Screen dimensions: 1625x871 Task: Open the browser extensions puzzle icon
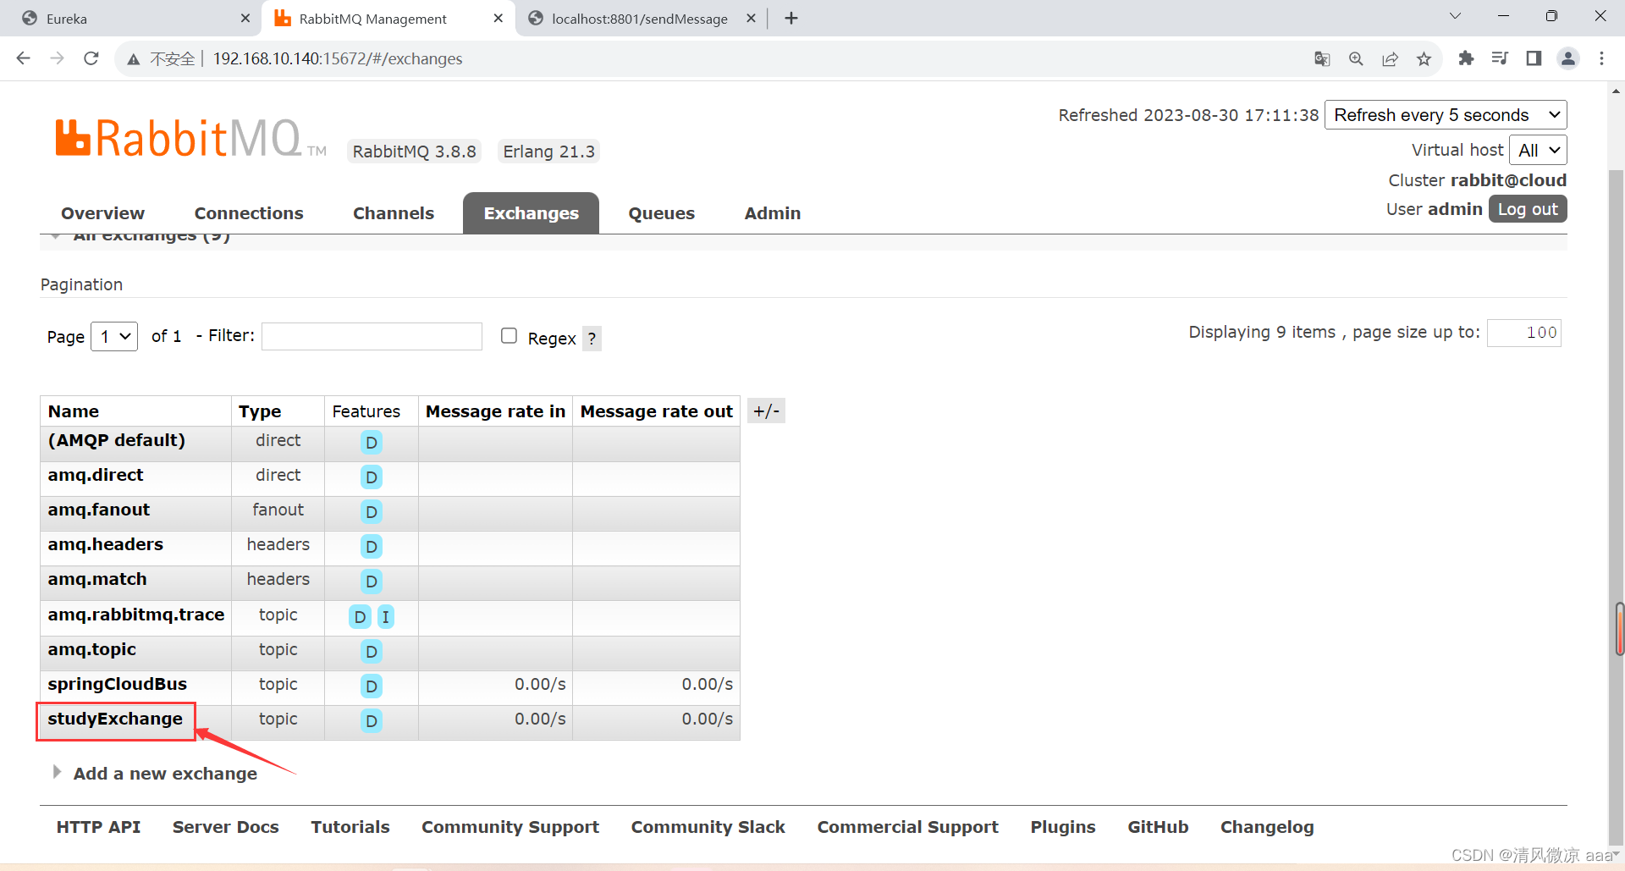[x=1466, y=58]
